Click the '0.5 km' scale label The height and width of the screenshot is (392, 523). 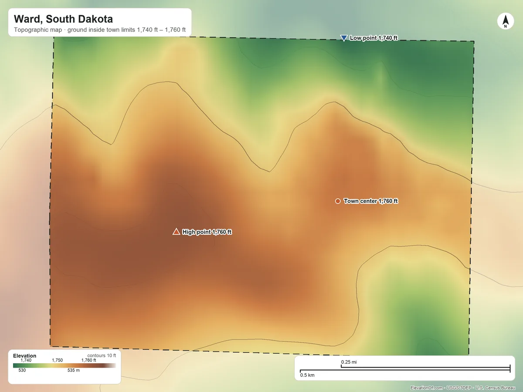308,375
